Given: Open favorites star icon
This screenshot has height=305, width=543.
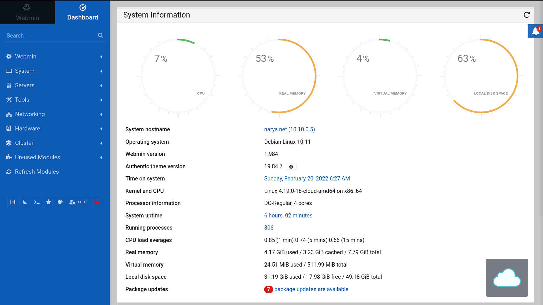Looking at the screenshot, I should 49,202.
